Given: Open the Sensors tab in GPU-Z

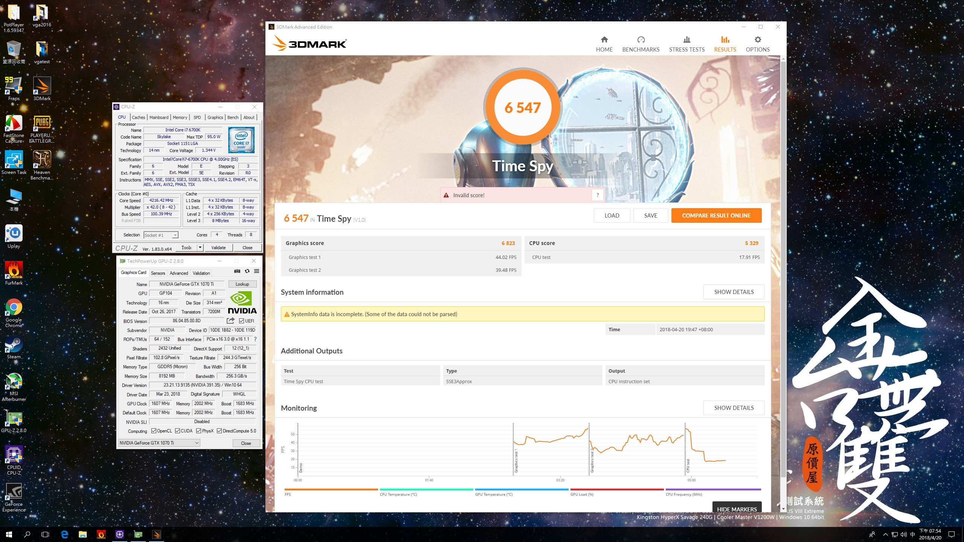Looking at the screenshot, I should [158, 273].
